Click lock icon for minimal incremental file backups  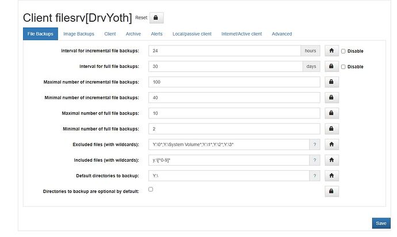coord(332,97)
